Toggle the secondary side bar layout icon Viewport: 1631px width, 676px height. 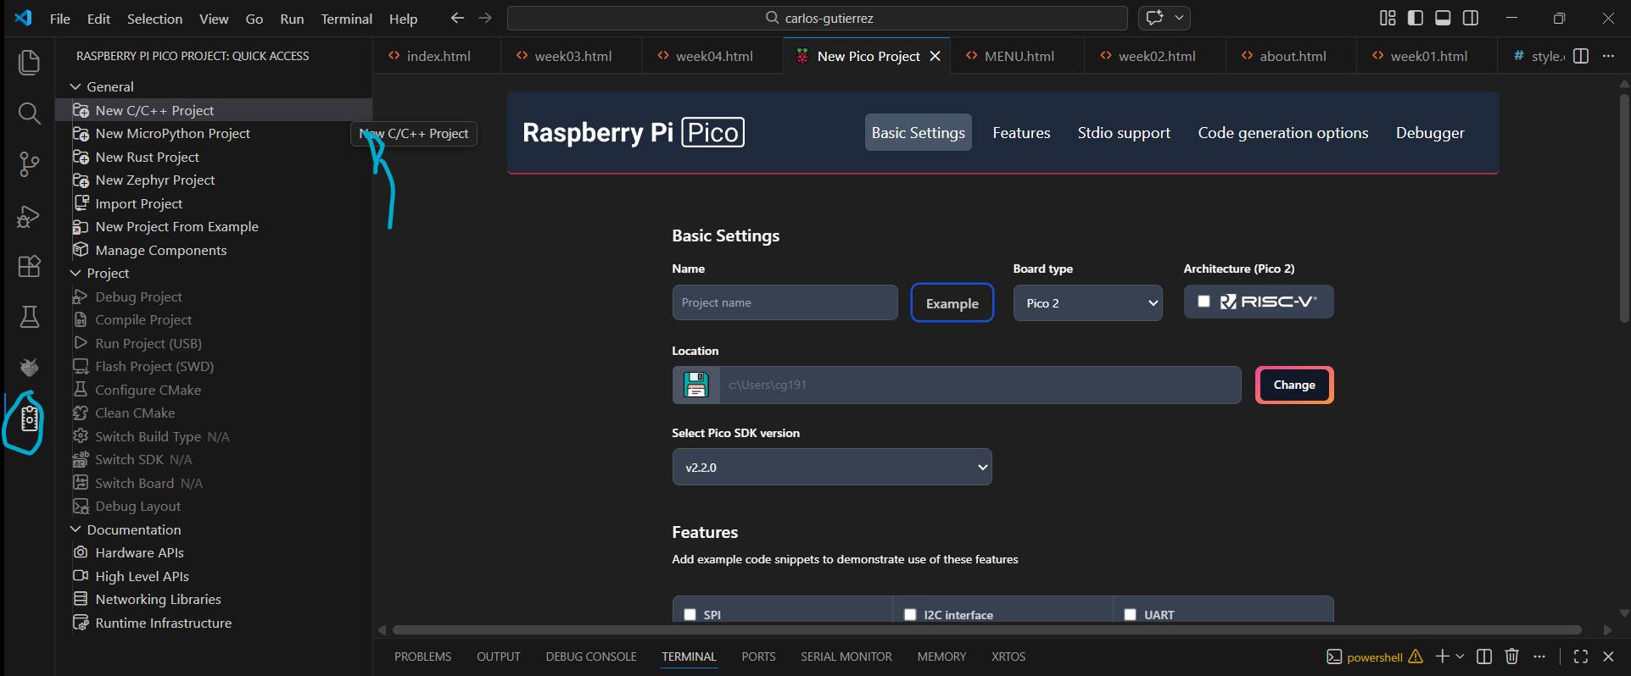tap(1471, 18)
